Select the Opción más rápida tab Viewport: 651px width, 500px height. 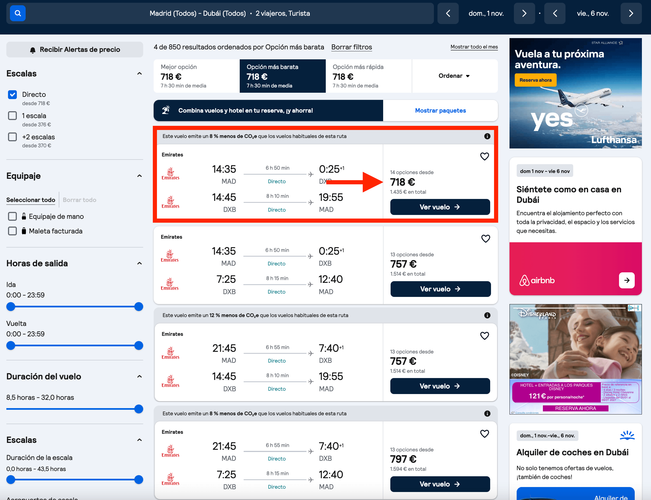click(x=369, y=76)
